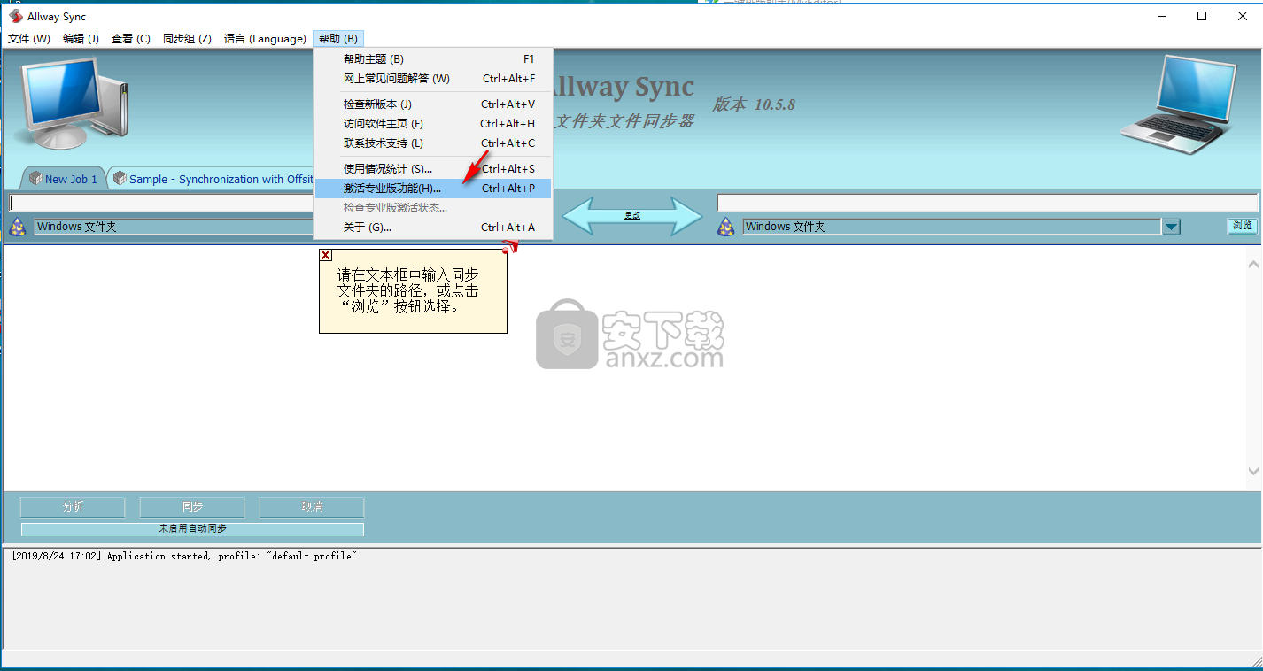Choose 激活专业版功能(H)... entry
This screenshot has height=671, width=1263.
pyautogui.click(x=433, y=189)
